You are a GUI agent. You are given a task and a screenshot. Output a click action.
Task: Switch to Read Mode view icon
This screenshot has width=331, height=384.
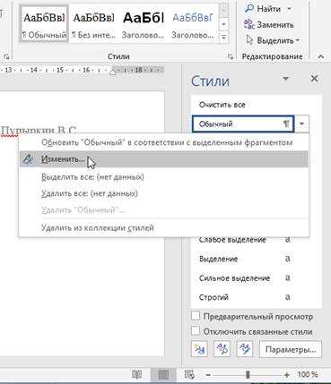137,374
